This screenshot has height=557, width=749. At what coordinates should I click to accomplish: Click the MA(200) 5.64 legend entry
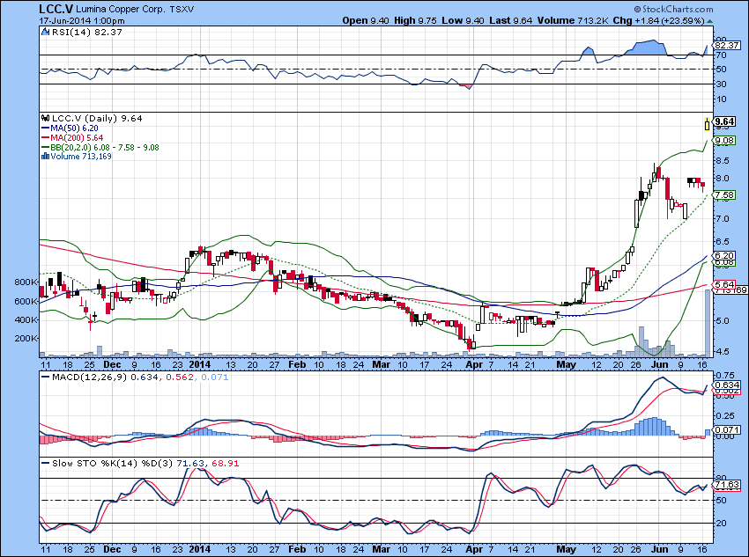[x=77, y=137]
